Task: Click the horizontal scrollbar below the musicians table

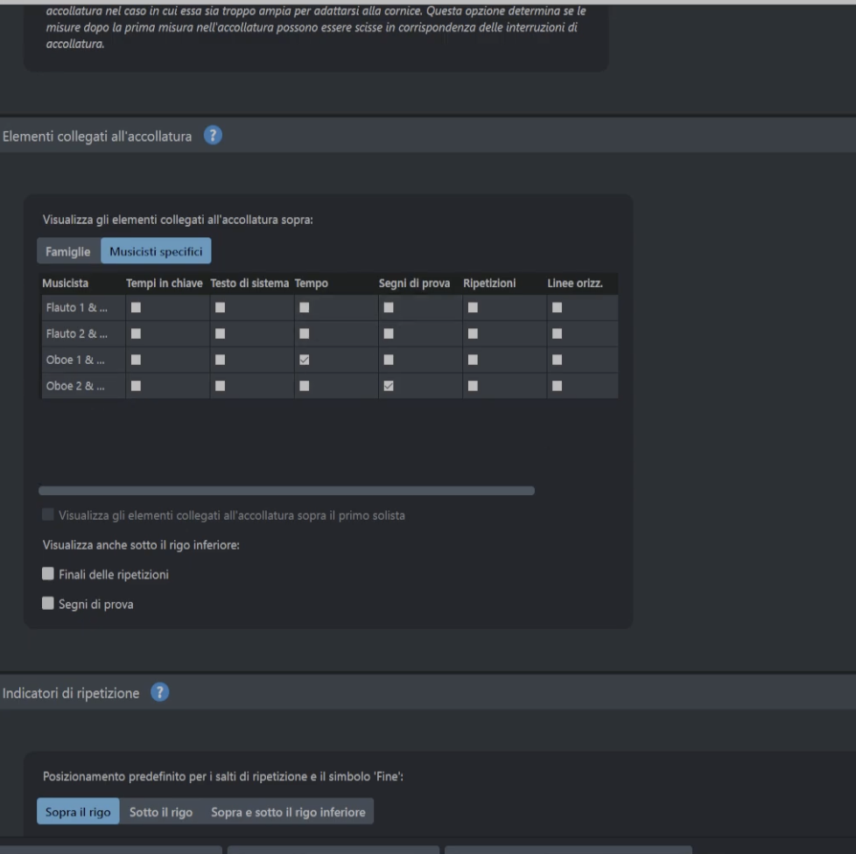Action: [x=286, y=491]
